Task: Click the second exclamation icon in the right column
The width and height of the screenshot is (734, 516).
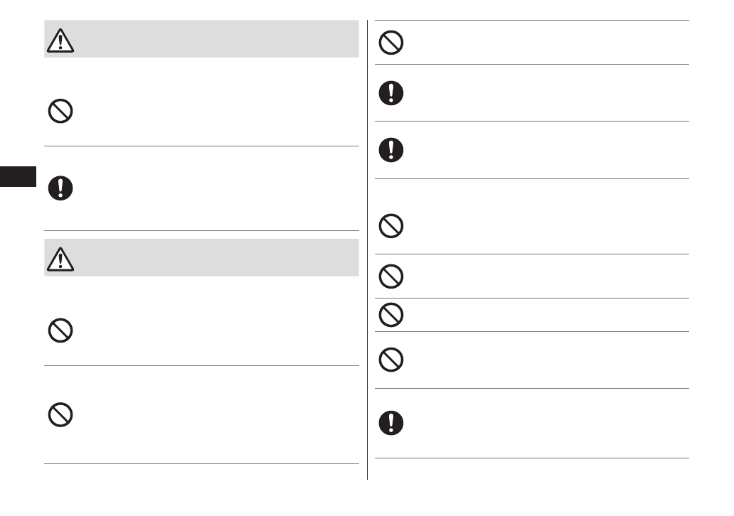Action: 391,149
